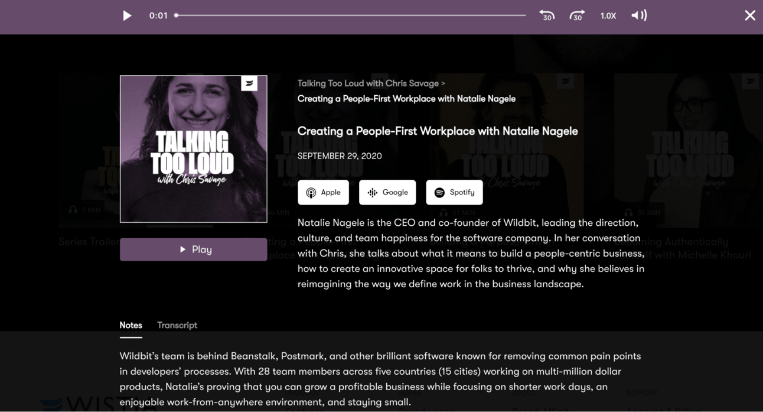Change the 1.0X playback speed
Screen dimensions: 763x412
tap(608, 16)
